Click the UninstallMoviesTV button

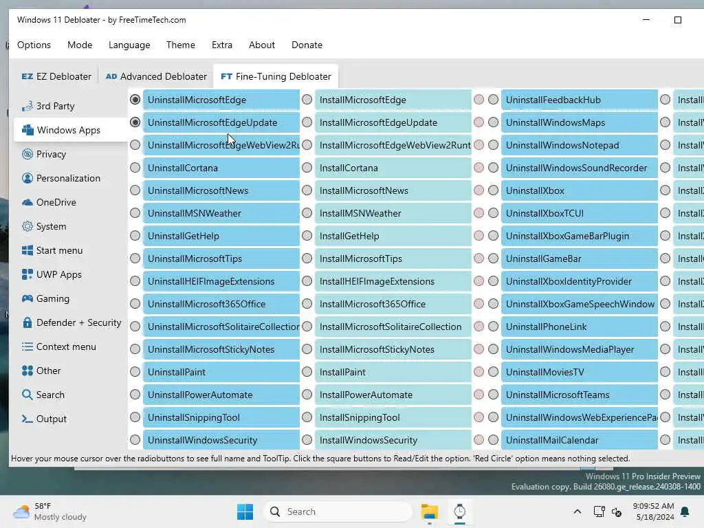pyautogui.click(x=579, y=372)
